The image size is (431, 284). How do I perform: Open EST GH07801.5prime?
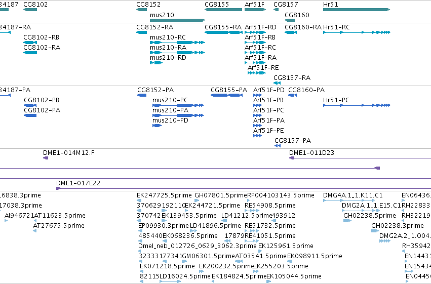(x=197, y=200)
